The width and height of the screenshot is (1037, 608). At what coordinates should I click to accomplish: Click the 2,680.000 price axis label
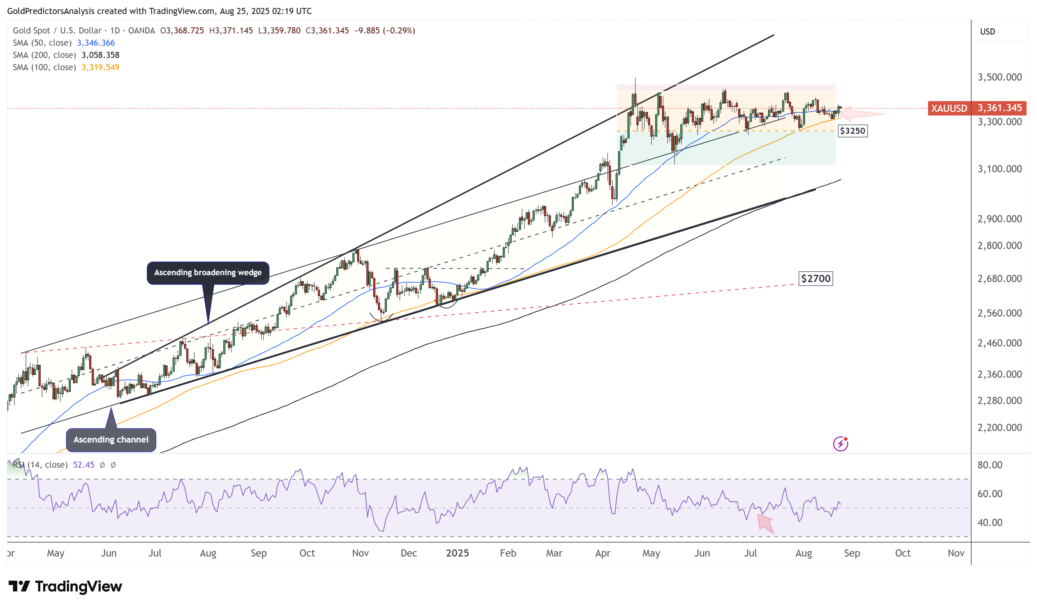(x=1000, y=279)
